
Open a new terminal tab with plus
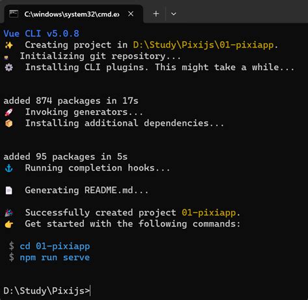pyautogui.click(x=156, y=14)
